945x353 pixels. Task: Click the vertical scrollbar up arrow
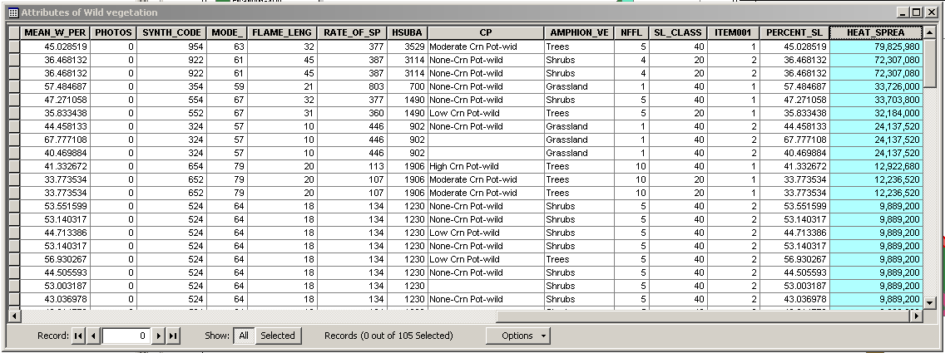(x=929, y=32)
